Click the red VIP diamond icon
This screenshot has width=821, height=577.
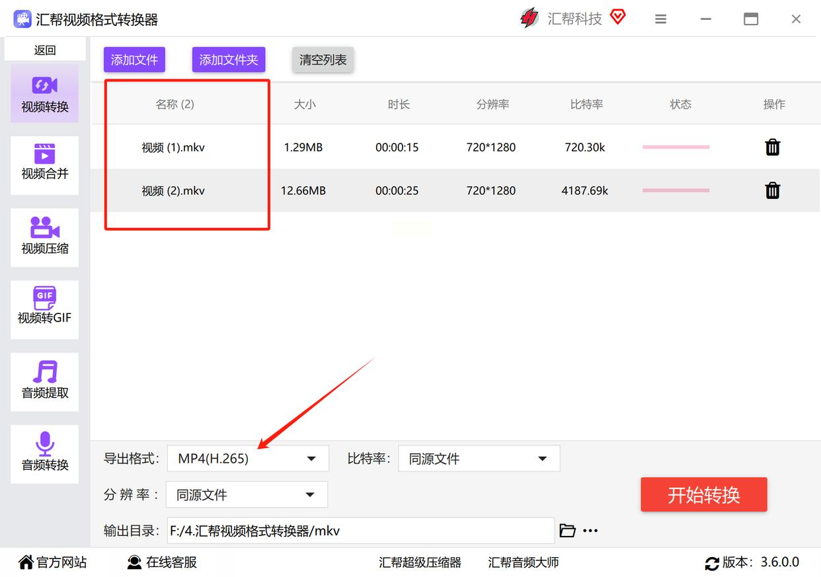point(617,17)
